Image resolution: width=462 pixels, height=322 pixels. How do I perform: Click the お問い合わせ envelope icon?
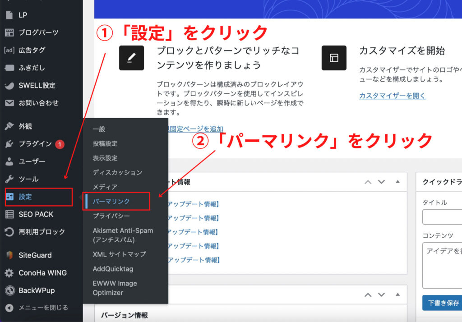coord(9,103)
